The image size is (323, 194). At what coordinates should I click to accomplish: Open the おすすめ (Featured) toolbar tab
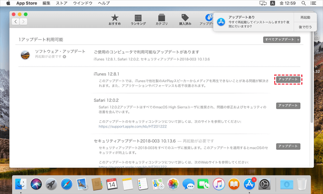pos(114,20)
